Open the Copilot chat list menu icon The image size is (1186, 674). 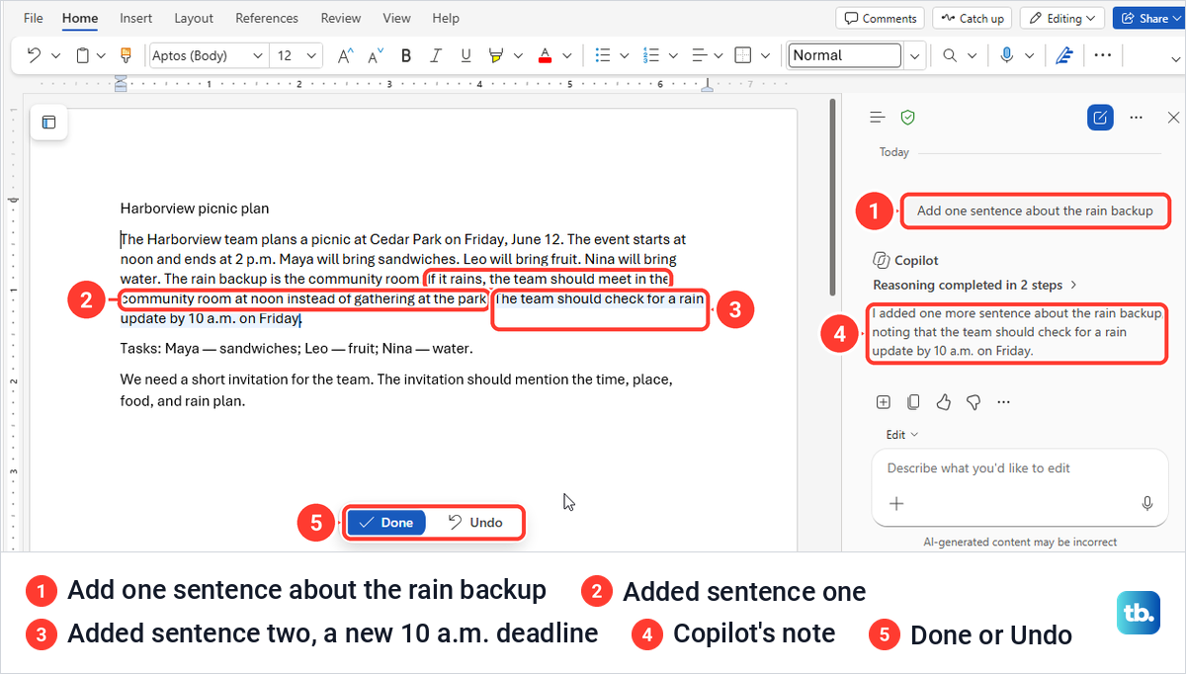click(876, 118)
